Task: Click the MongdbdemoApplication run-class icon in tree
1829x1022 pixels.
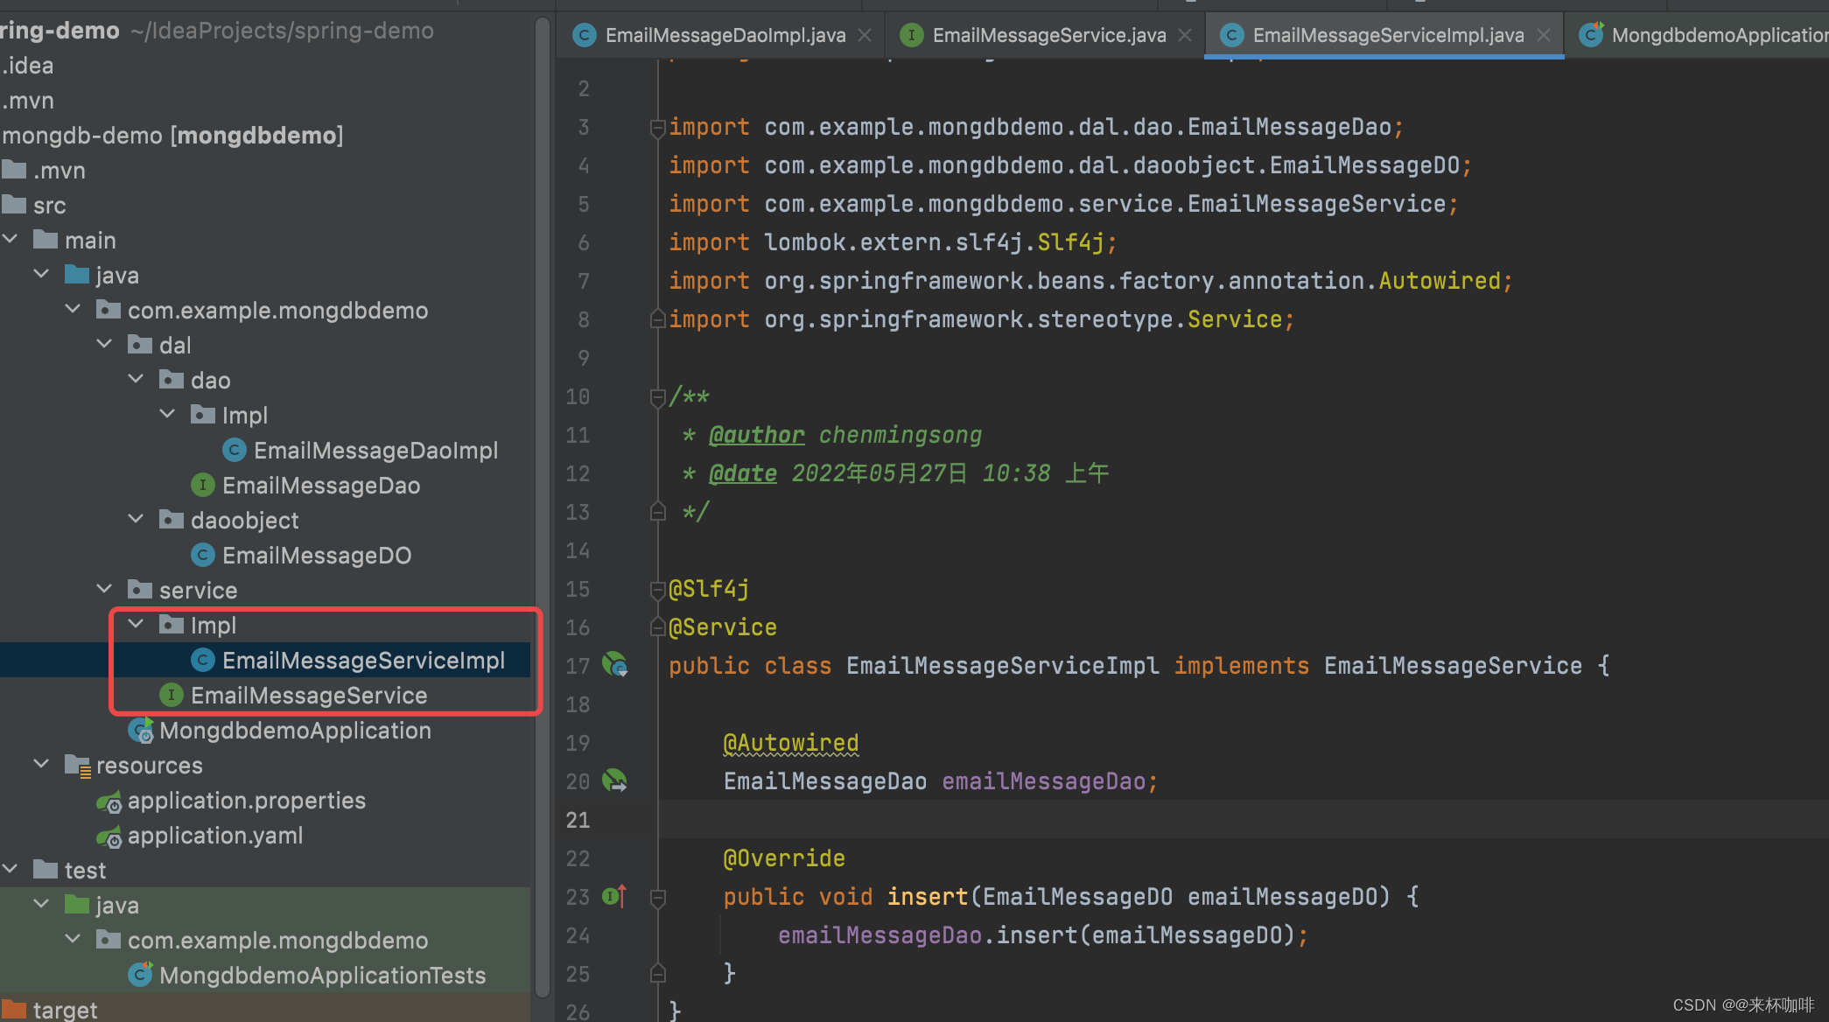Action: click(x=140, y=731)
